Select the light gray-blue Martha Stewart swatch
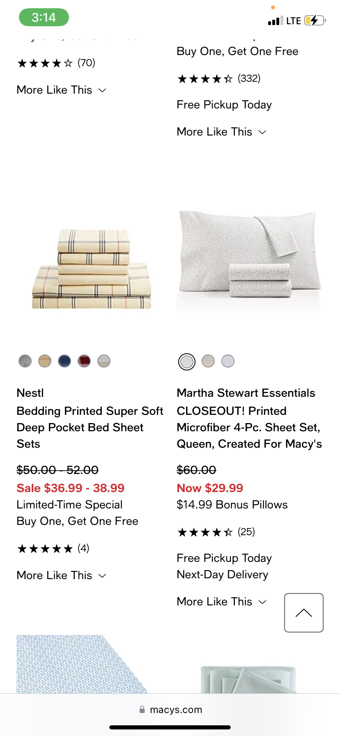 click(228, 361)
